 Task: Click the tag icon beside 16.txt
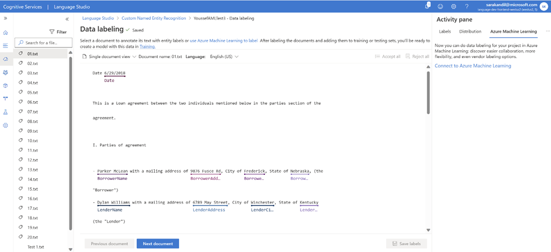20,198
